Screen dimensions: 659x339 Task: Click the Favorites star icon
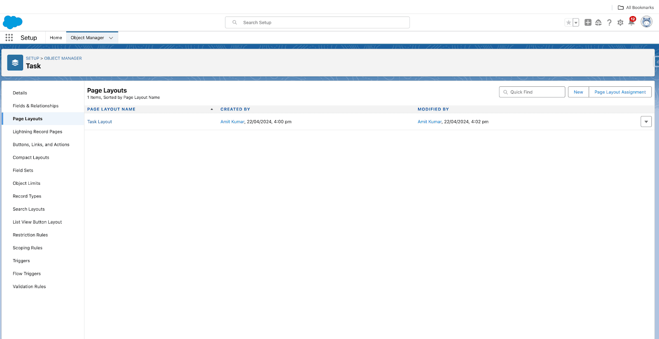click(568, 23)
